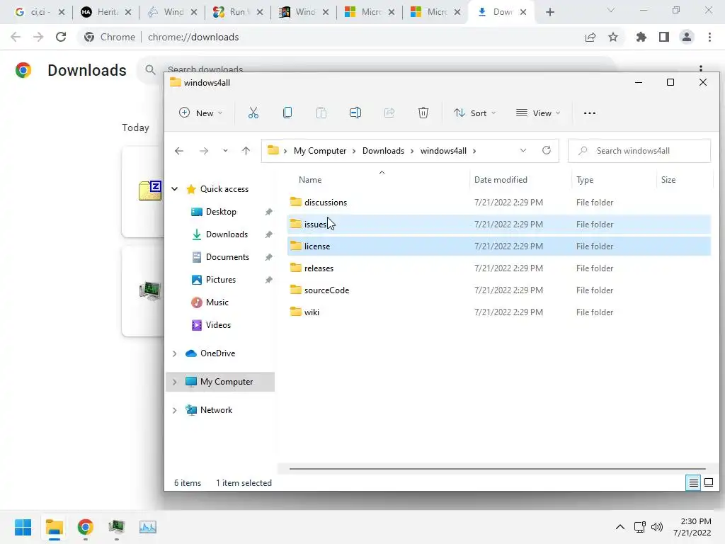Expand the Network tree node

pyautogui.click(x=175, y=410)
